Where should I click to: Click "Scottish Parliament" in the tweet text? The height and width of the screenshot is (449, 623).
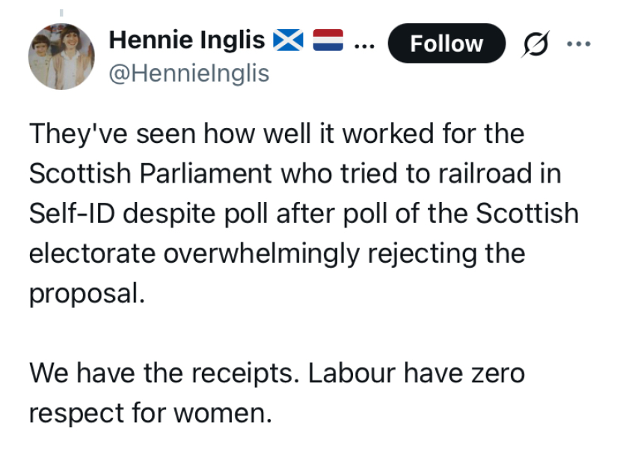pyautogui.click(x=150, y=174)
